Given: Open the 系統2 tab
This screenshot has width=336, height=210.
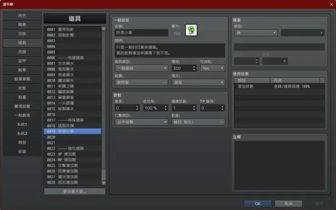Looking at the screenshot, I should [x=22, y=134].
